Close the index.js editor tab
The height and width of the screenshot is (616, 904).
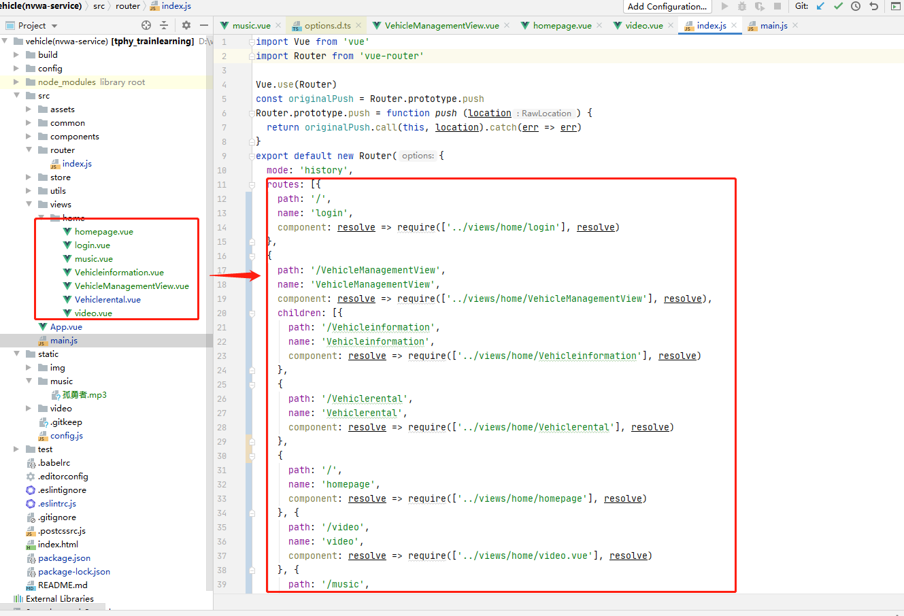pos(734,25)
